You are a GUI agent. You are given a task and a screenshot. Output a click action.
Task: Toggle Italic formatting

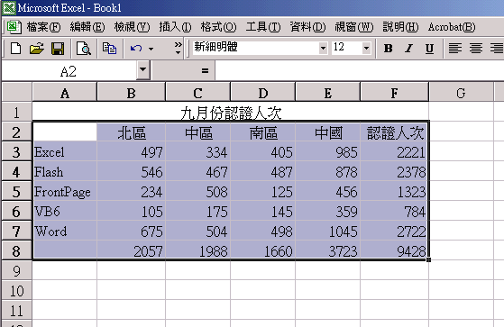pyautogui.click(x=408, y=49)
